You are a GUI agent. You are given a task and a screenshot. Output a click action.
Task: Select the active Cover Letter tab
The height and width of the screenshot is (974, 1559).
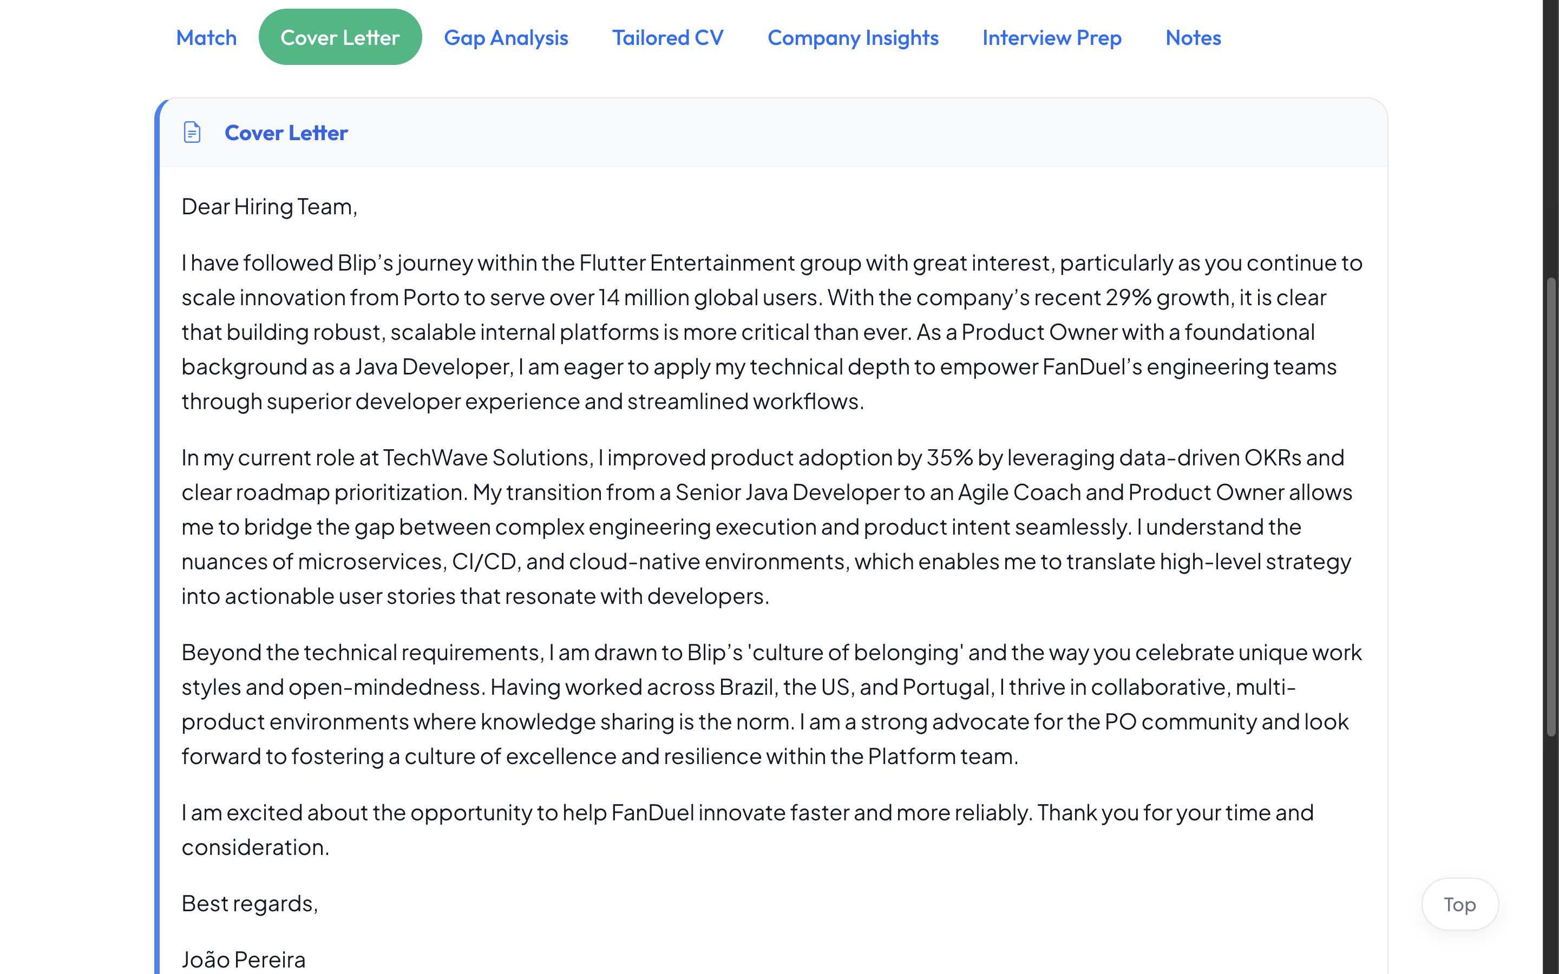click(340, 37)
